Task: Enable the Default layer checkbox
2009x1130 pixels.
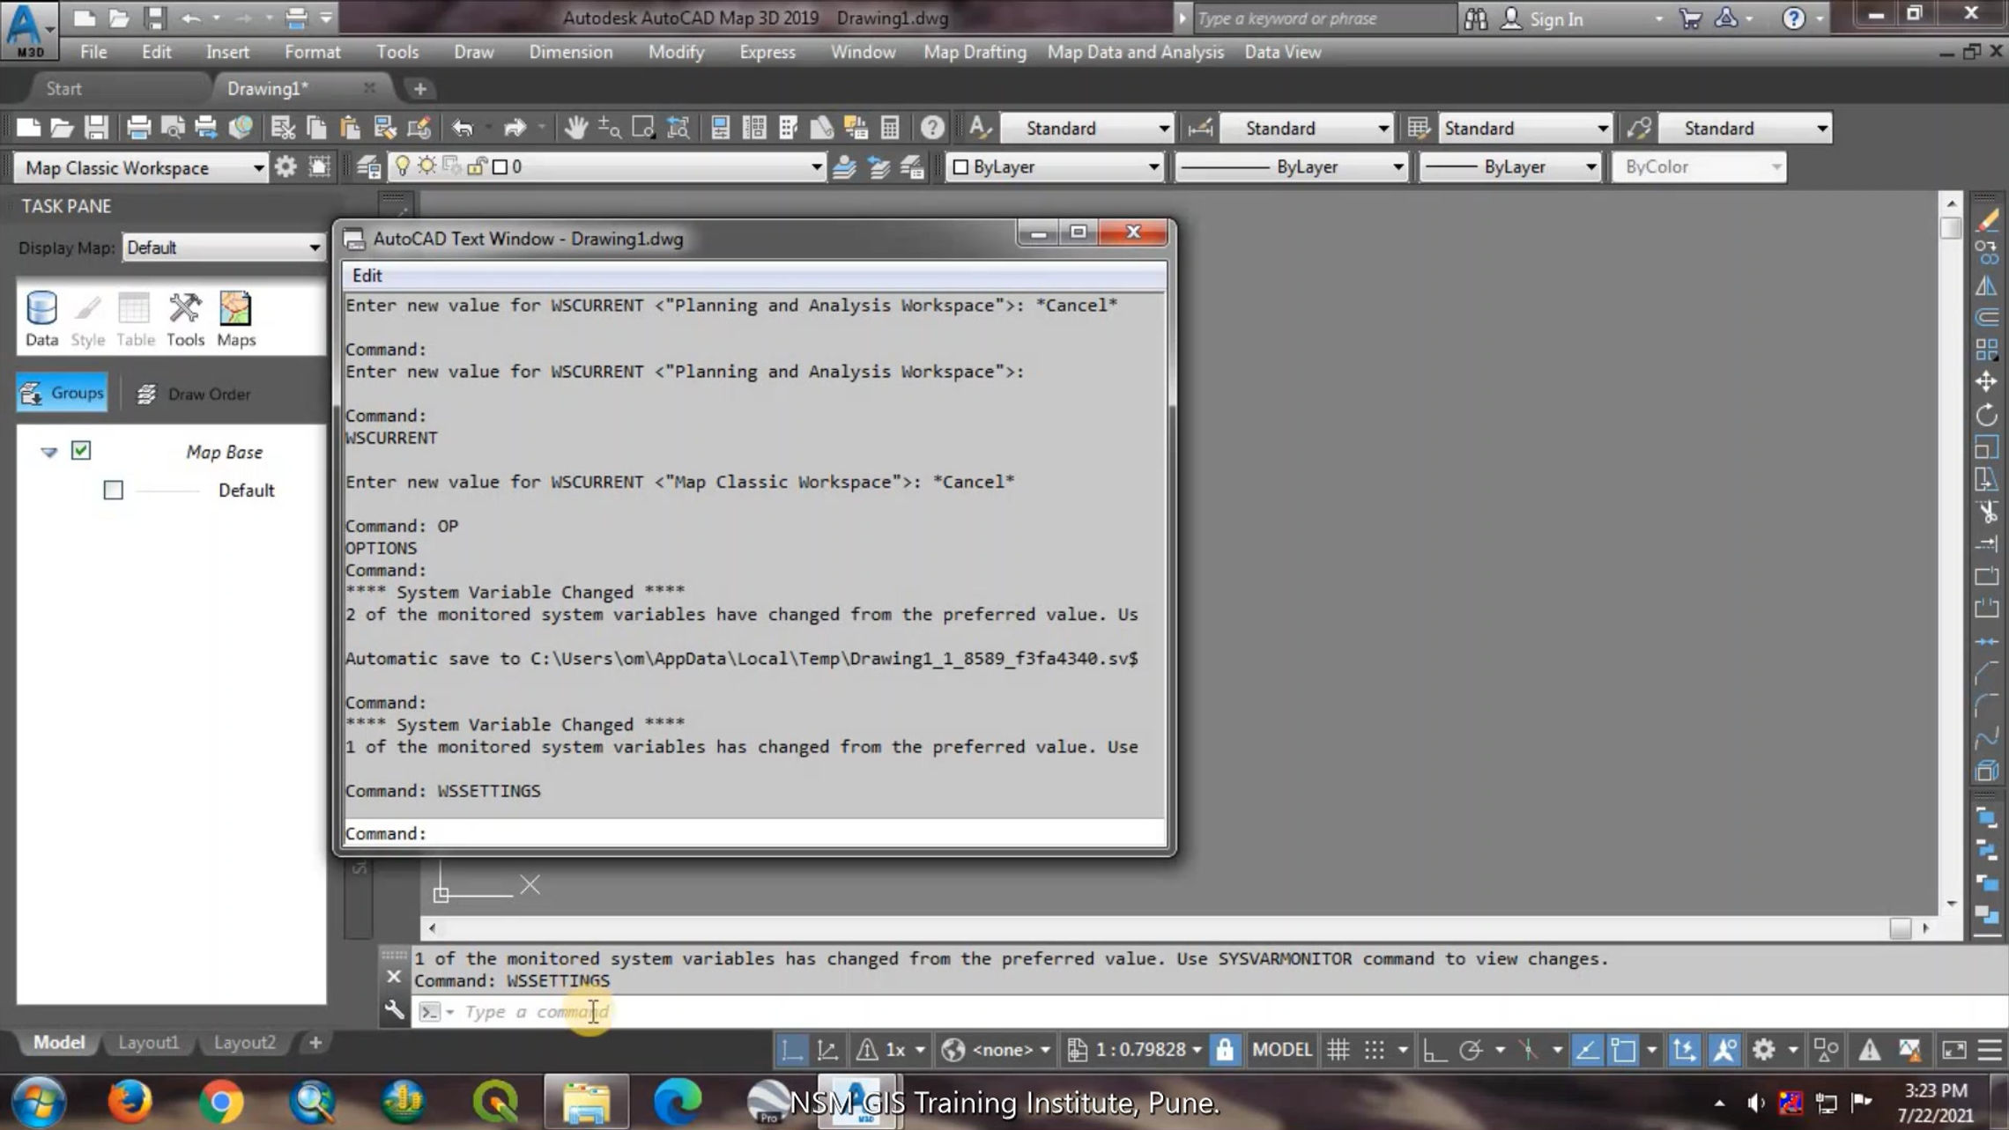Action: pyautogui.click(x=113, y=490)
